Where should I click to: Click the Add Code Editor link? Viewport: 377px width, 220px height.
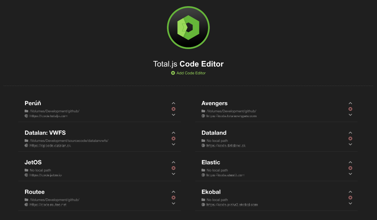[188, 73]
